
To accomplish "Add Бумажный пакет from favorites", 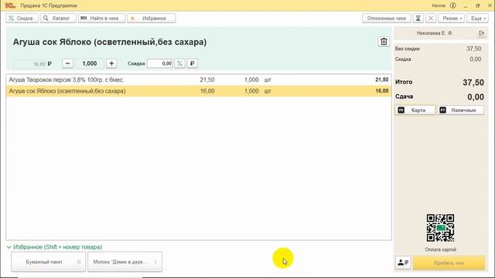I will point(48,262).
